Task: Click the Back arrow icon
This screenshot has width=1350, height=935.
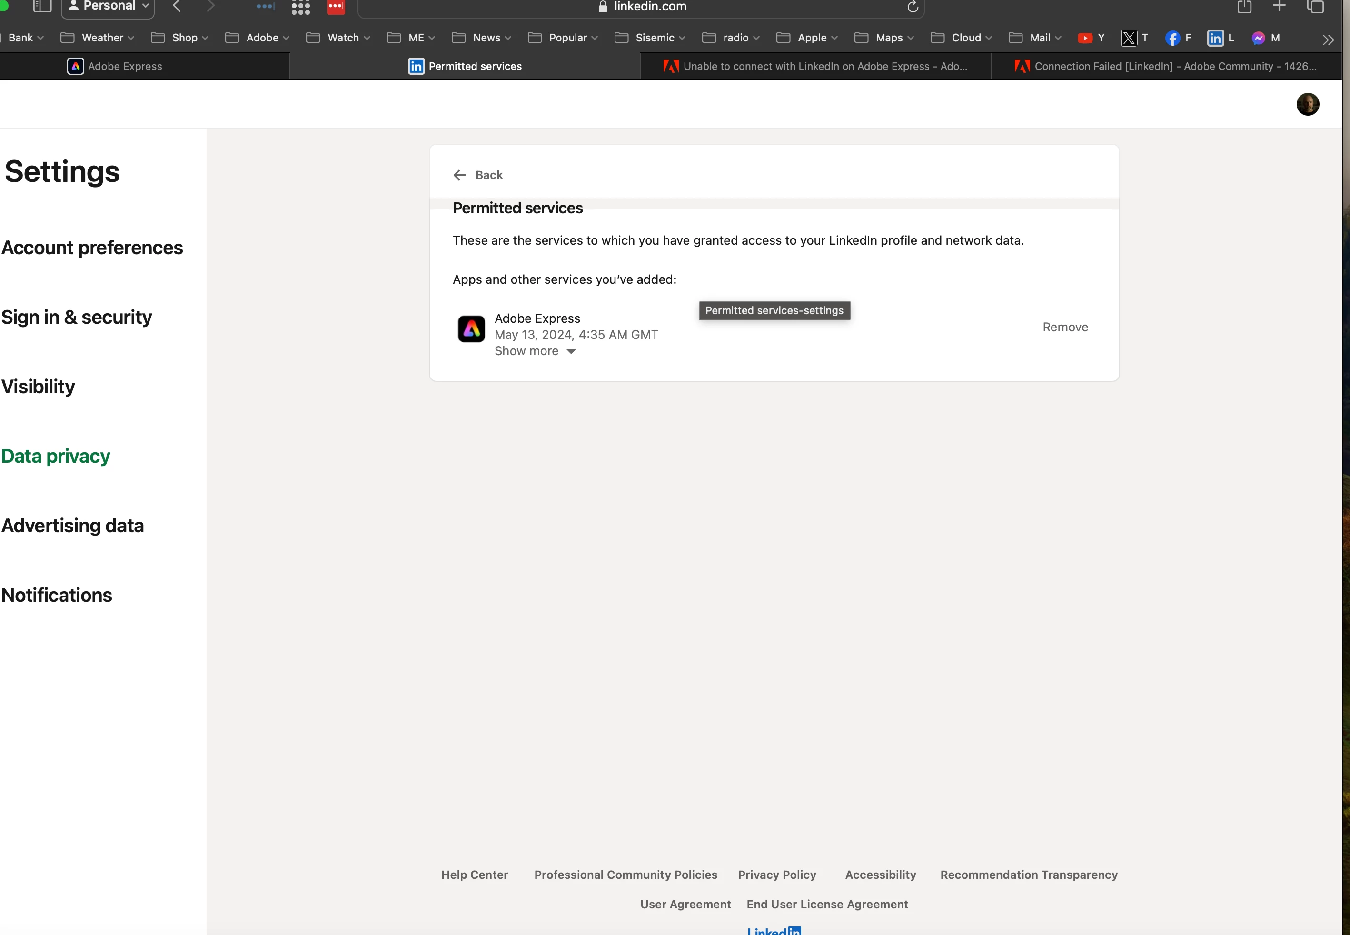Action: 460,175
